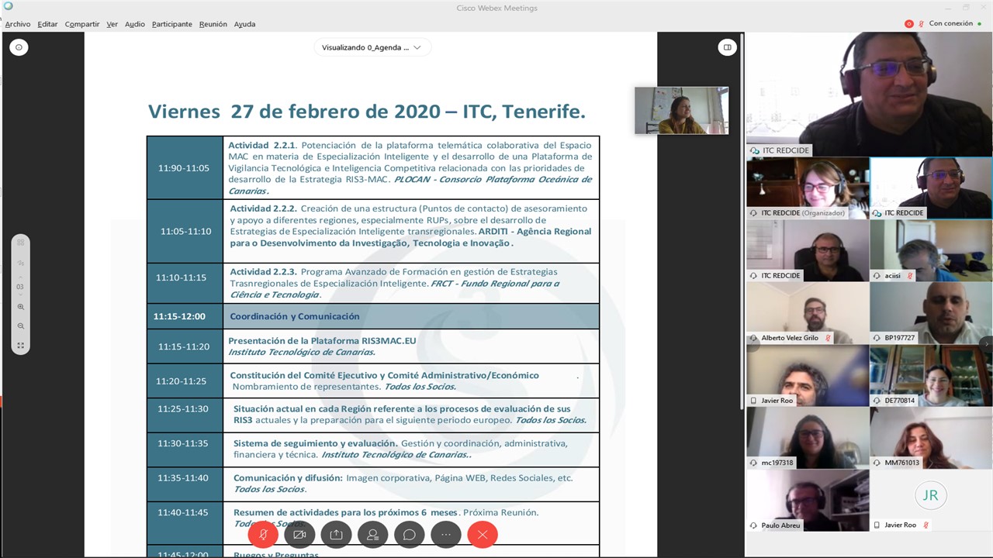993x558 pixels.
Task: Open the participants panel button
Action: (x=373, y=534)
